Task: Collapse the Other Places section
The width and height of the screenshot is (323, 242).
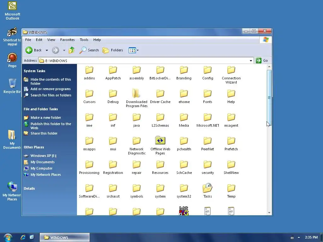Action: pyautogui.click(x=34, y=147)
